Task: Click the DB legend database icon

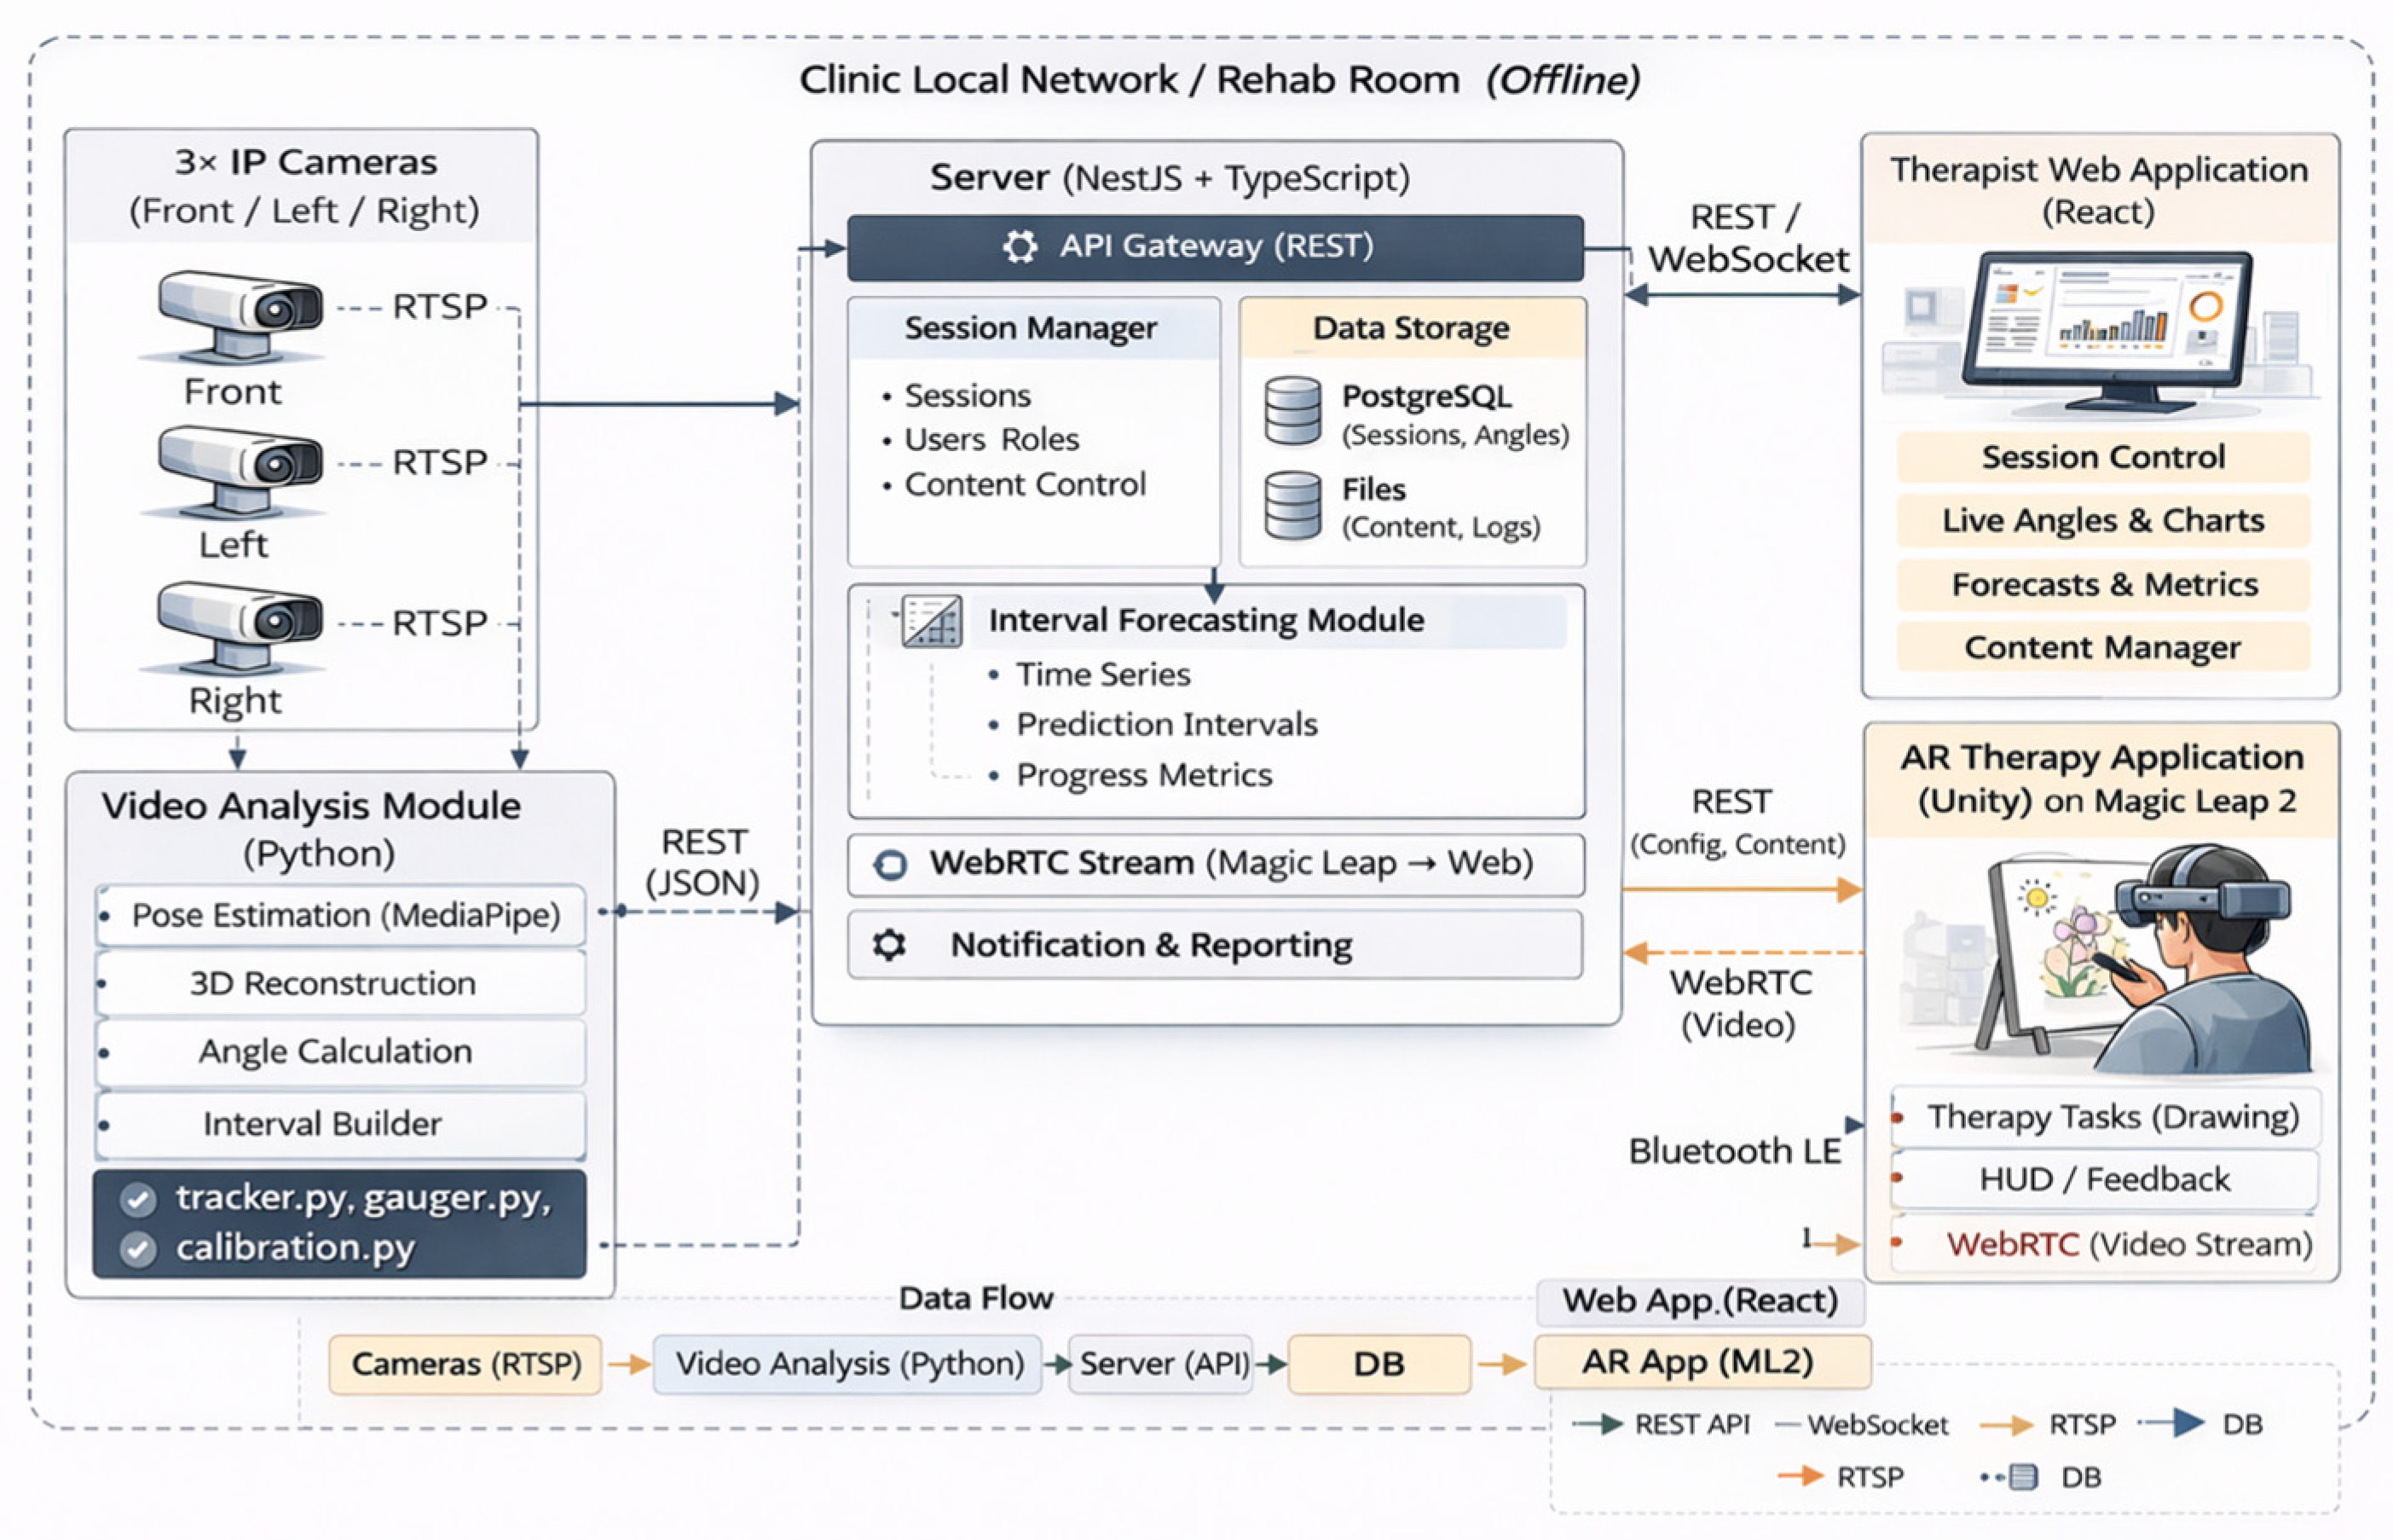Action: tap(2021, 1478)
